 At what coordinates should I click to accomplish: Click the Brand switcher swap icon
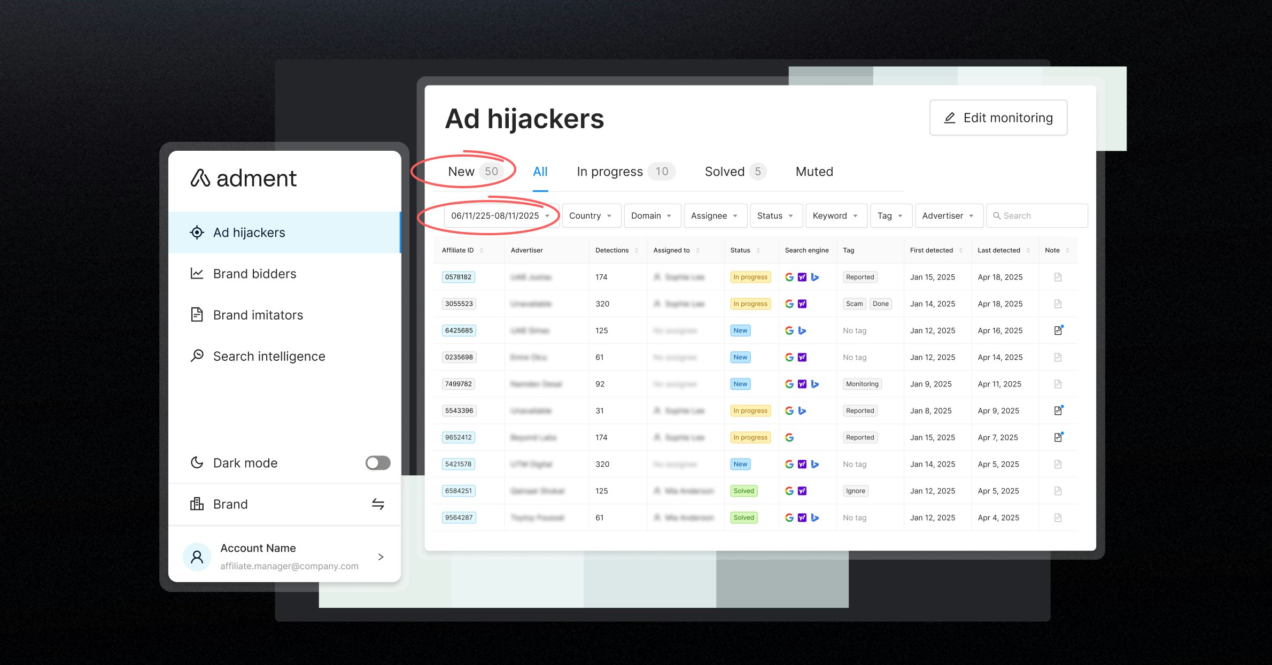pos(378,504)
